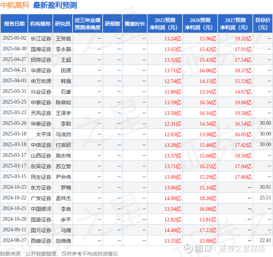
Task: Select 东吴证券 institution cell
Action: click(x=41, y=166)
